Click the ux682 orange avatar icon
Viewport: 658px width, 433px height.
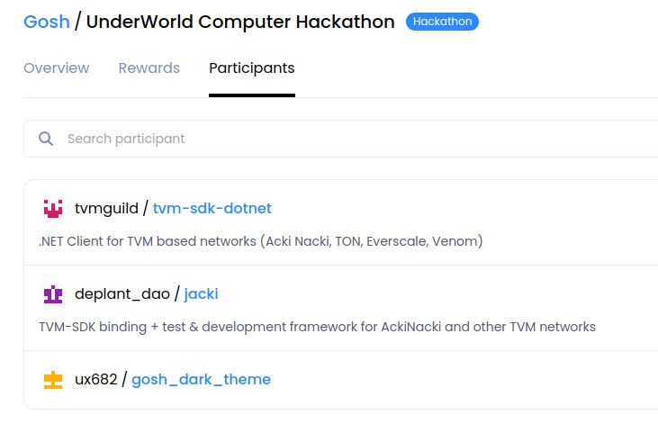(53, 380)
